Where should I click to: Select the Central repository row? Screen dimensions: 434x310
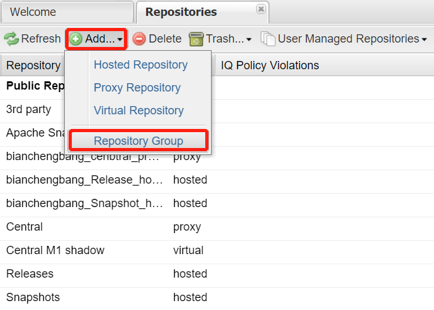coord(24,227)
